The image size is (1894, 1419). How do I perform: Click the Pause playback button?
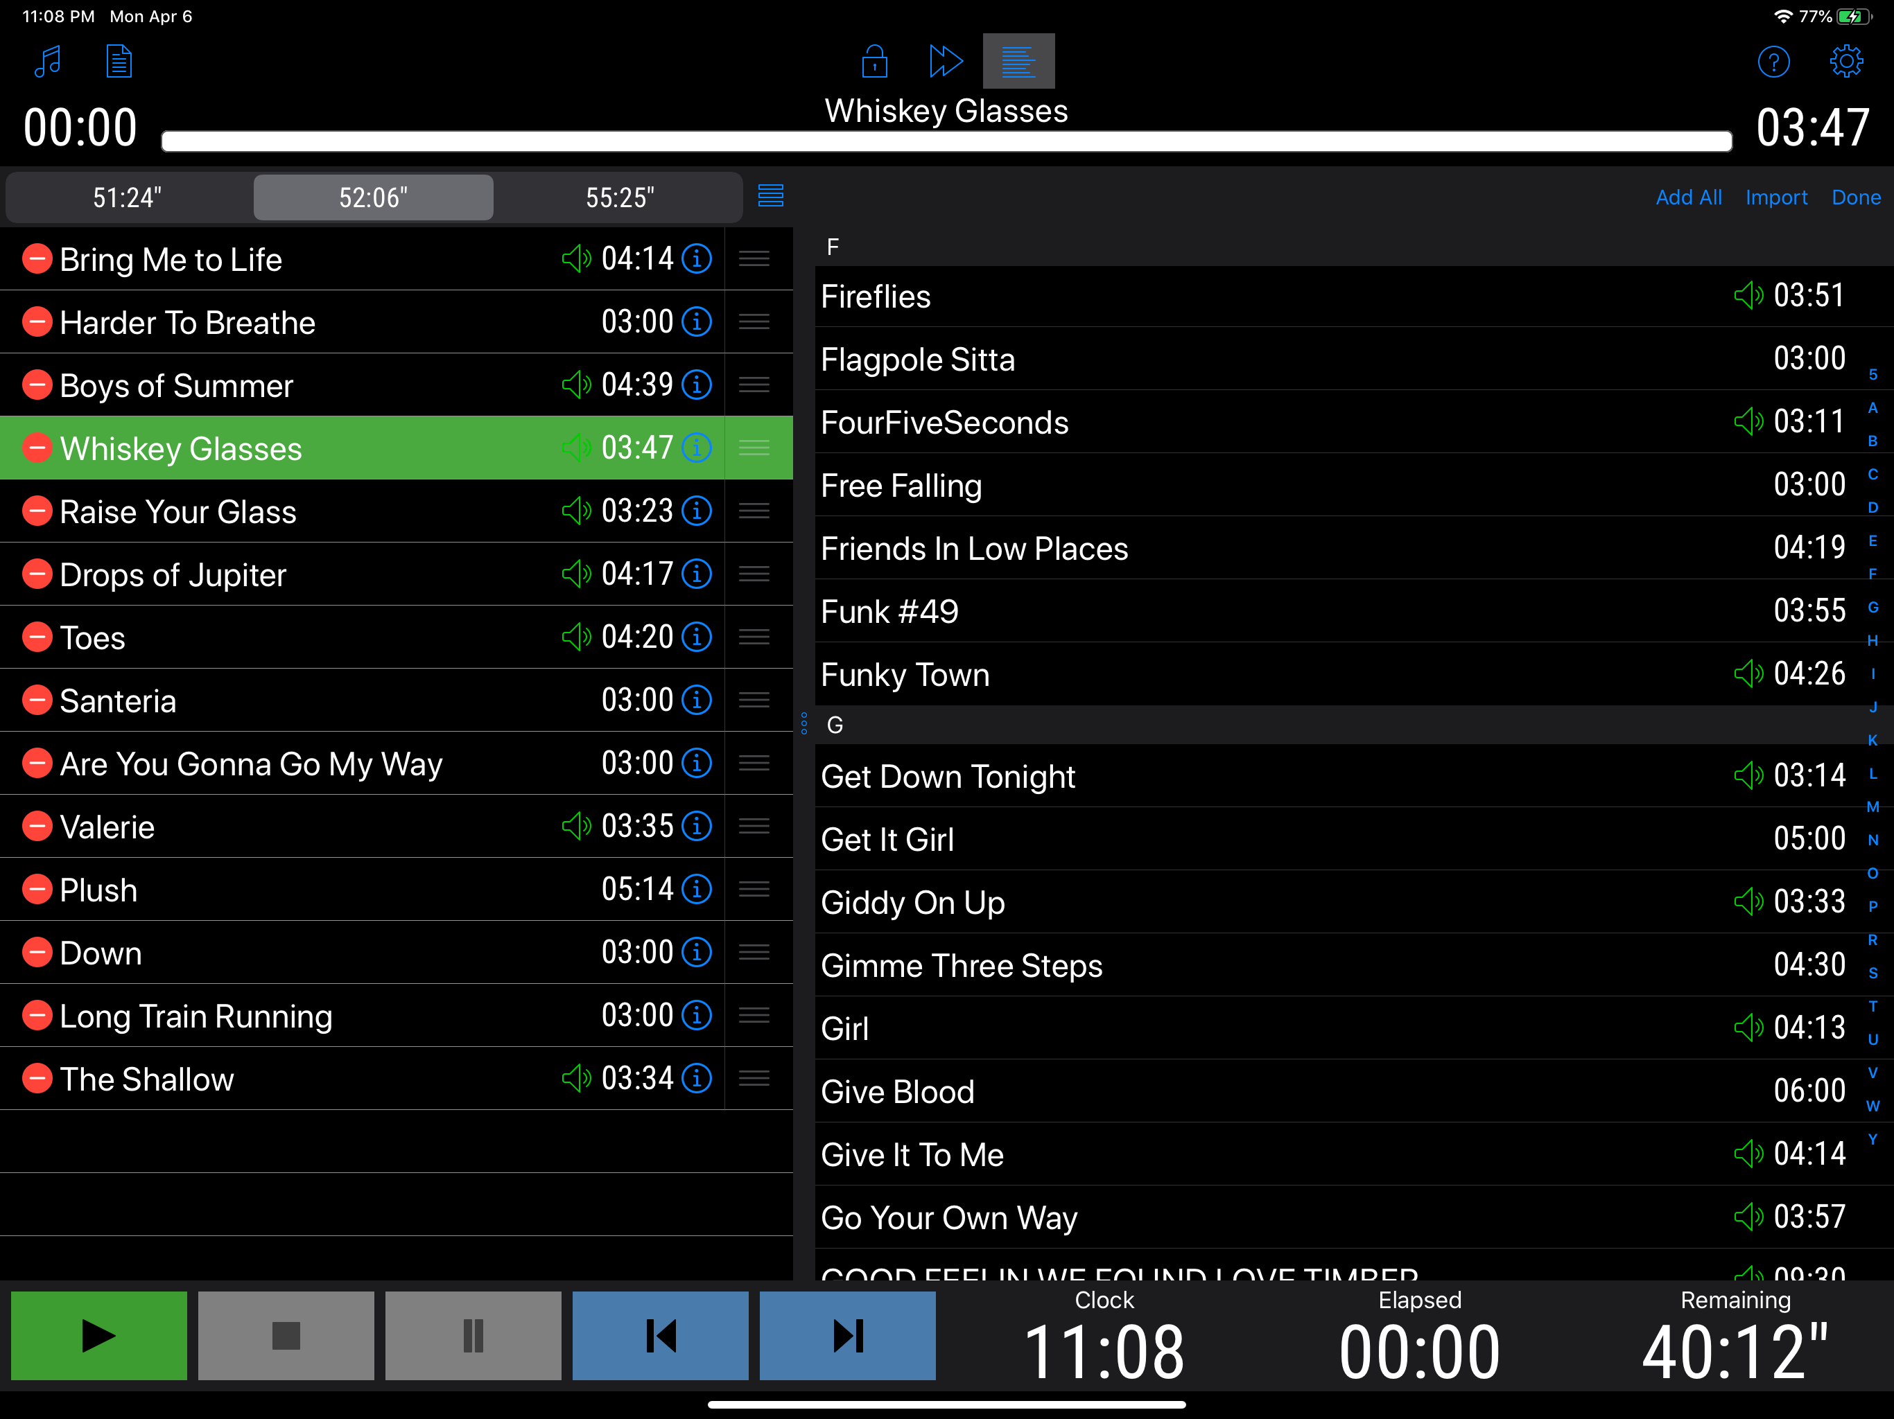473,1335
